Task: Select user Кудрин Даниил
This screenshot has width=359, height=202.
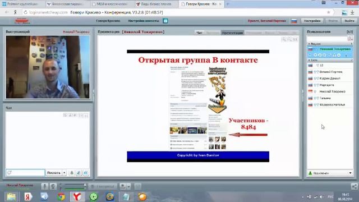Action: click(x=330, y=79)
